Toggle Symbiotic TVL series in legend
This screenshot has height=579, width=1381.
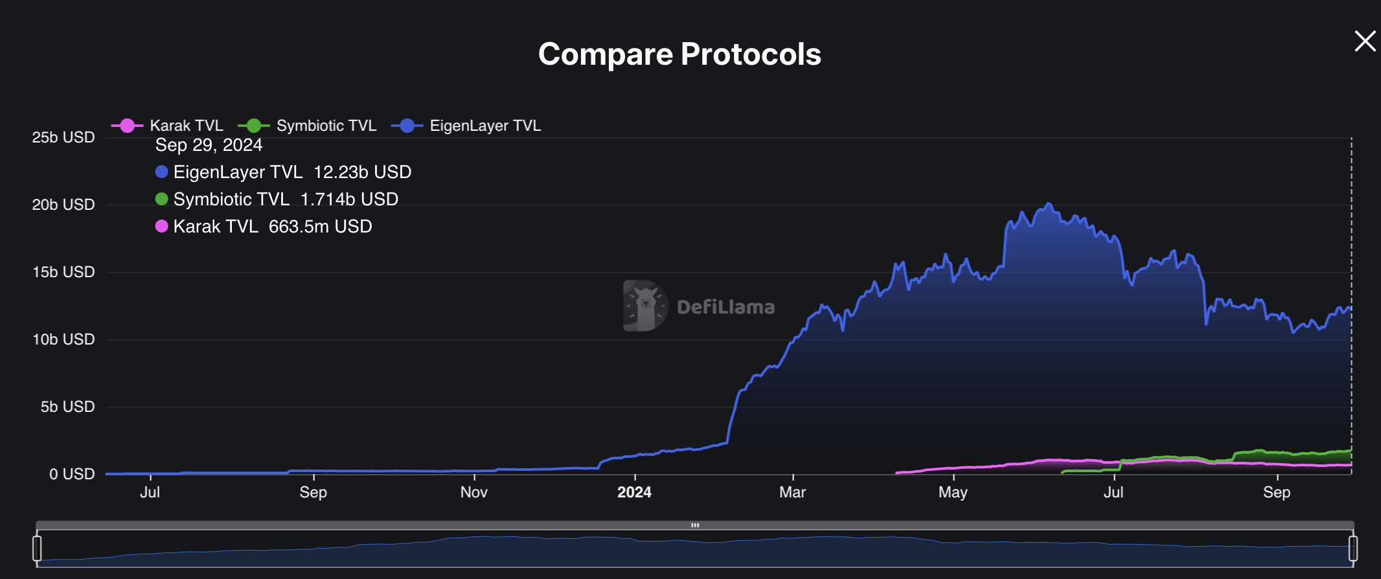point(307,126)
